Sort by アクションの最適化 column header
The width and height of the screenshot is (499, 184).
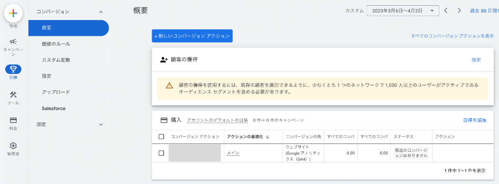(245, 137)
